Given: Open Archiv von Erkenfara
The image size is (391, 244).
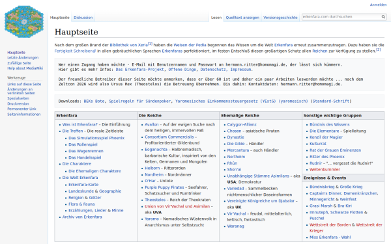Looking at the screenshot, I should (82, 217).
